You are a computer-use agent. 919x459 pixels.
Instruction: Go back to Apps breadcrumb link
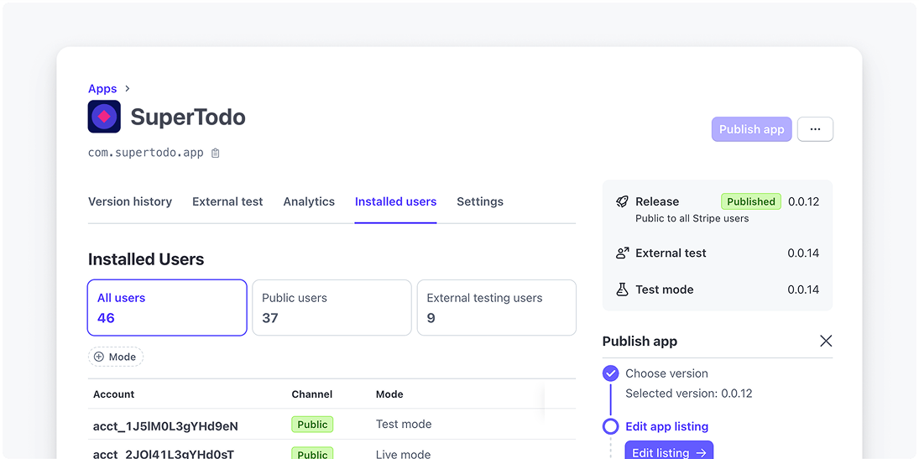click(x=102, y=89)
